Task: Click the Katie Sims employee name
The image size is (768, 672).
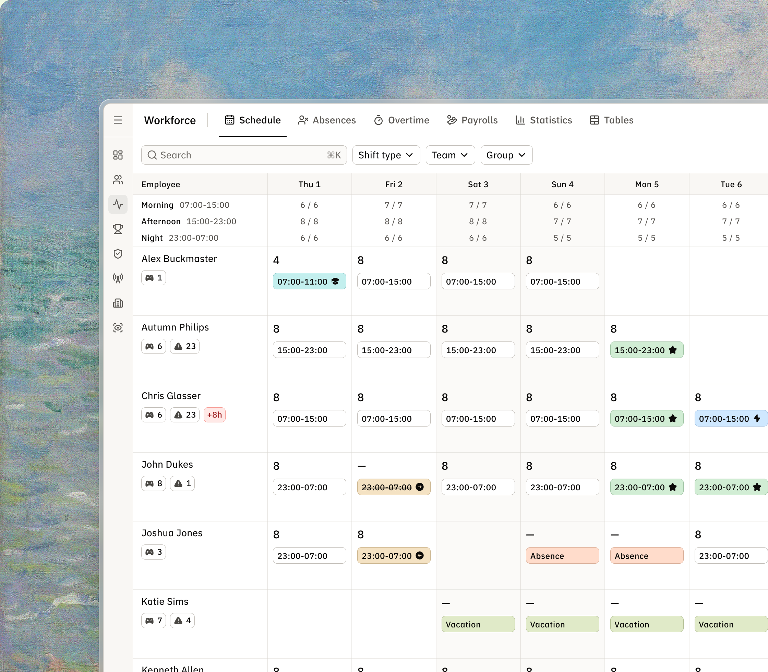Action: click(x=165, y=601)
